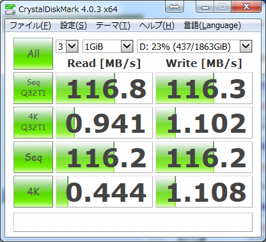This screenshot has height=242, width=266.
Task: Run all benchmarks with All button
Action: point(33,54)
